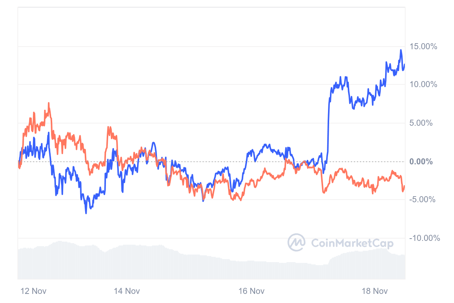Click the CoinMarketCap watermark text
Screen dimensions: 454x303
352,243
